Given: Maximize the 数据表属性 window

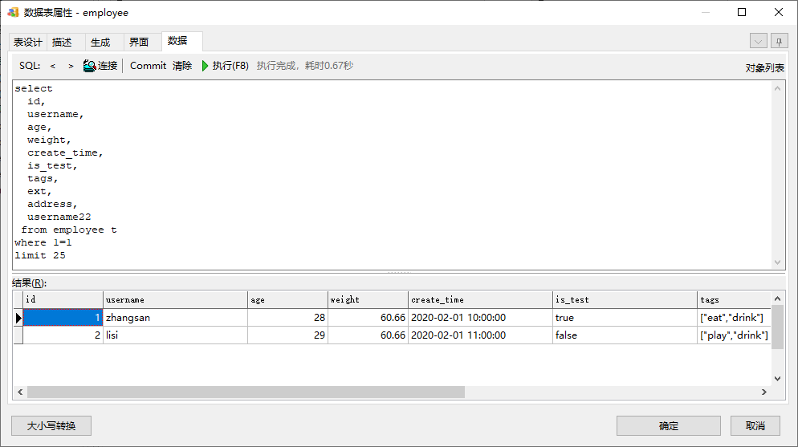Looking at the screenshot, I should 742,12.
